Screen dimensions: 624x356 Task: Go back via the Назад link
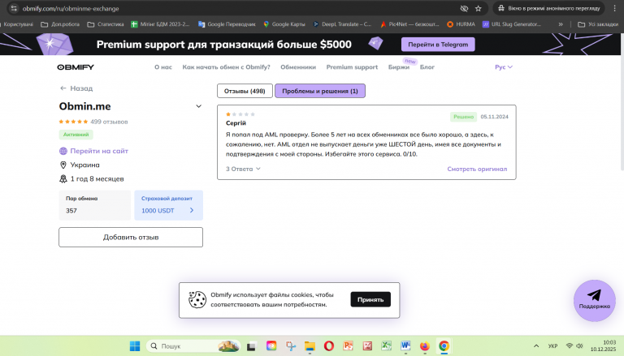click(x=81, y=88)
